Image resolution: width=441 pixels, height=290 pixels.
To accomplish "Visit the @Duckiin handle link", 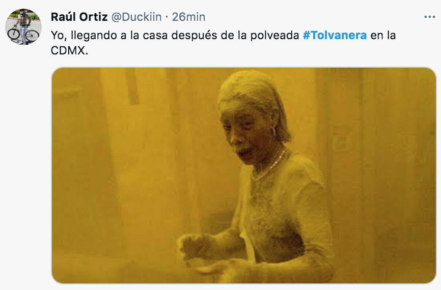I will point(136,17).
